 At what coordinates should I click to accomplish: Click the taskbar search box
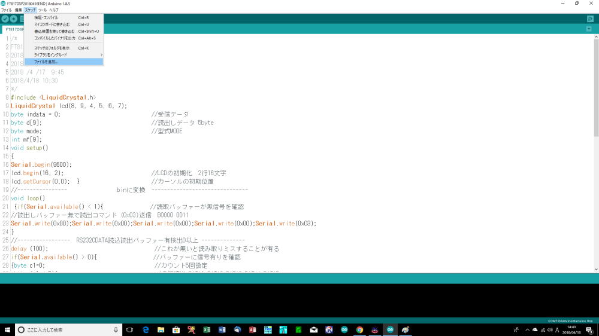point(69,330)
